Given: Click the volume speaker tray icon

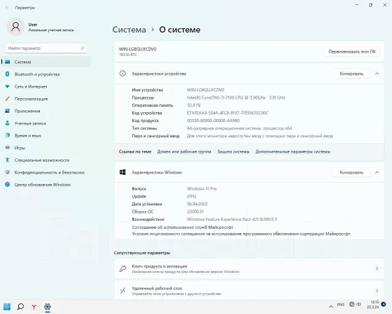Looking at the screenshot, I should (x=359, y=304).
